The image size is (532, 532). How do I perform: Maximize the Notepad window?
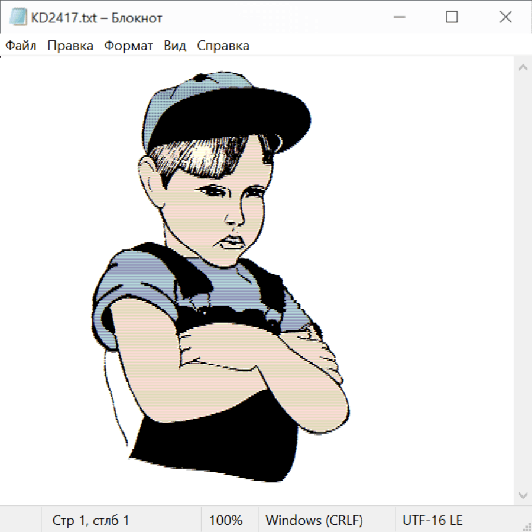(x=452, y=18)
